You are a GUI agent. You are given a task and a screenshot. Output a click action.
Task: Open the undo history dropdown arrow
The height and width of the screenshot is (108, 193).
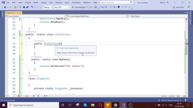[x=35, y=7]
